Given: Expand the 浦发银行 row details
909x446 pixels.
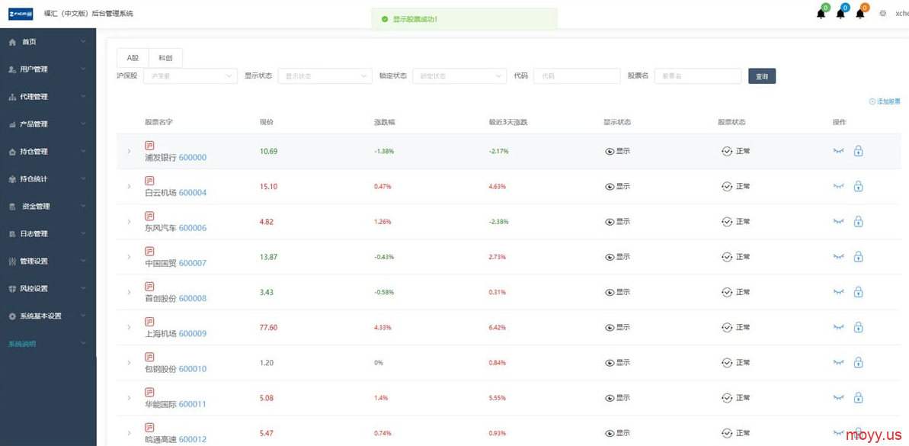Looking at the screenshot, I should tap(130, 152).
